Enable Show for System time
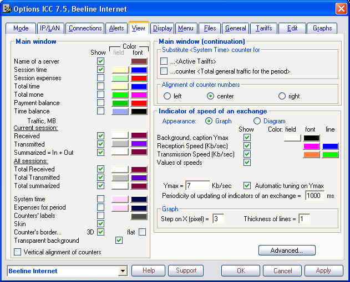The image size is (350, 282). [x=100, y=199]
